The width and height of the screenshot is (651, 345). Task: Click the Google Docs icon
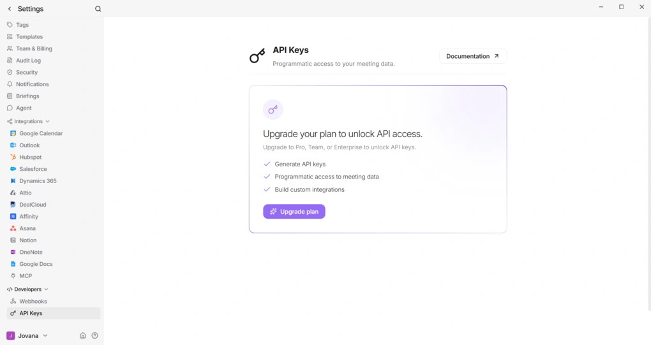tap(13, 264)
